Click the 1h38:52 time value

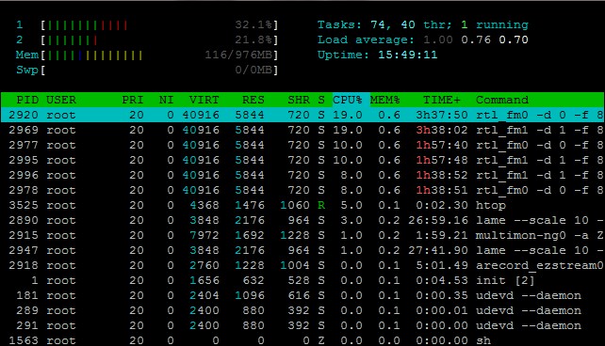442,175
